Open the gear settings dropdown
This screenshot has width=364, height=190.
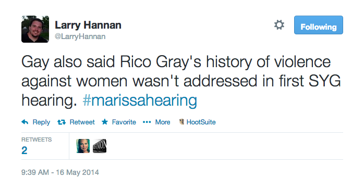(279, 24)
